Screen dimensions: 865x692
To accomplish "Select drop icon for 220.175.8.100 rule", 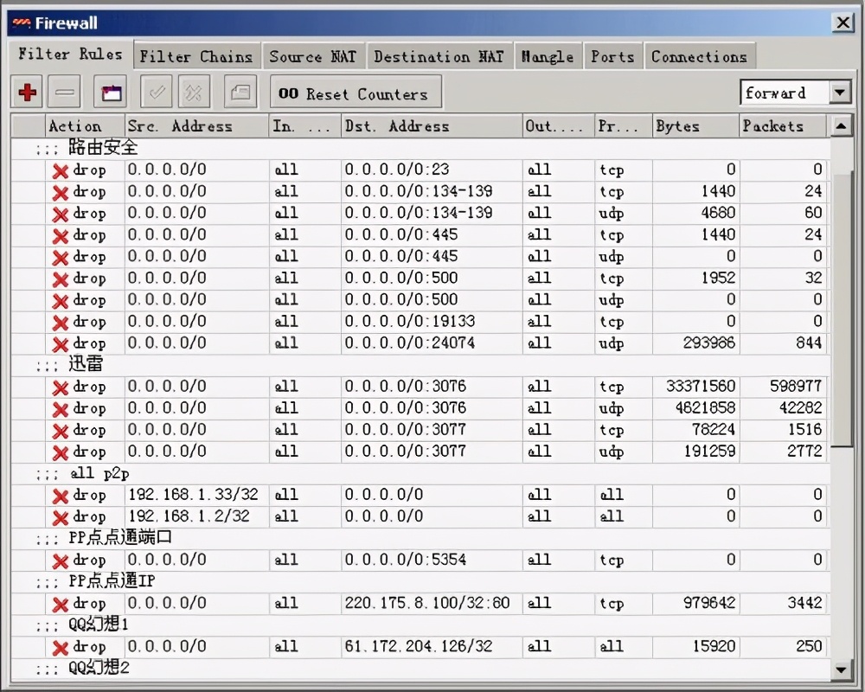I will (x=61, y=604).
